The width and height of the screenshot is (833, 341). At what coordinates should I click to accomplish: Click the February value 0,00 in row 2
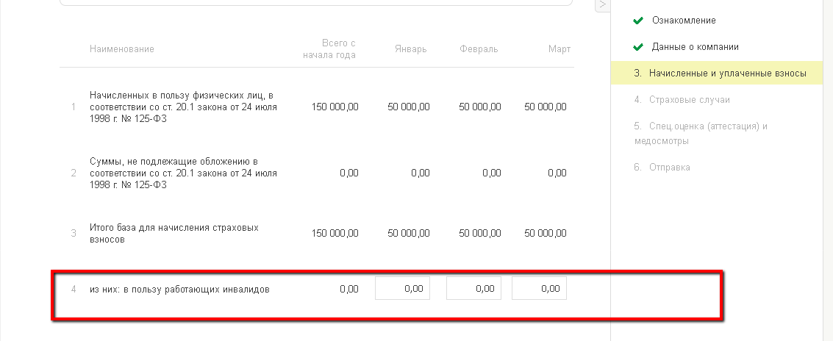click(491, 173)
